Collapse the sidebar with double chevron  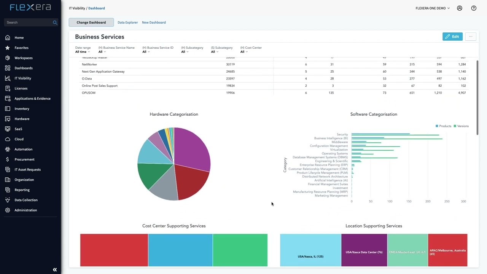(x=55, y=269)
